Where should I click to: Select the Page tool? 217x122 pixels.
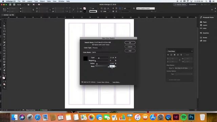[4, 28]
